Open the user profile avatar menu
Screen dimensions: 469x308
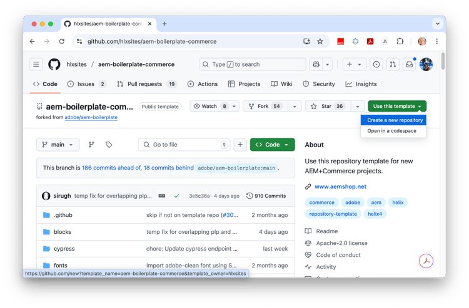pos(426,64)
